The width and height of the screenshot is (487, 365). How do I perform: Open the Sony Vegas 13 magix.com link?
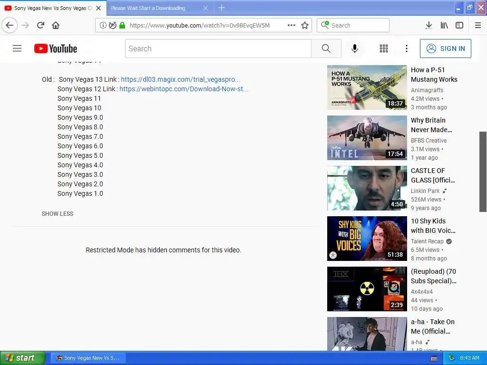[x=180, y=79]
